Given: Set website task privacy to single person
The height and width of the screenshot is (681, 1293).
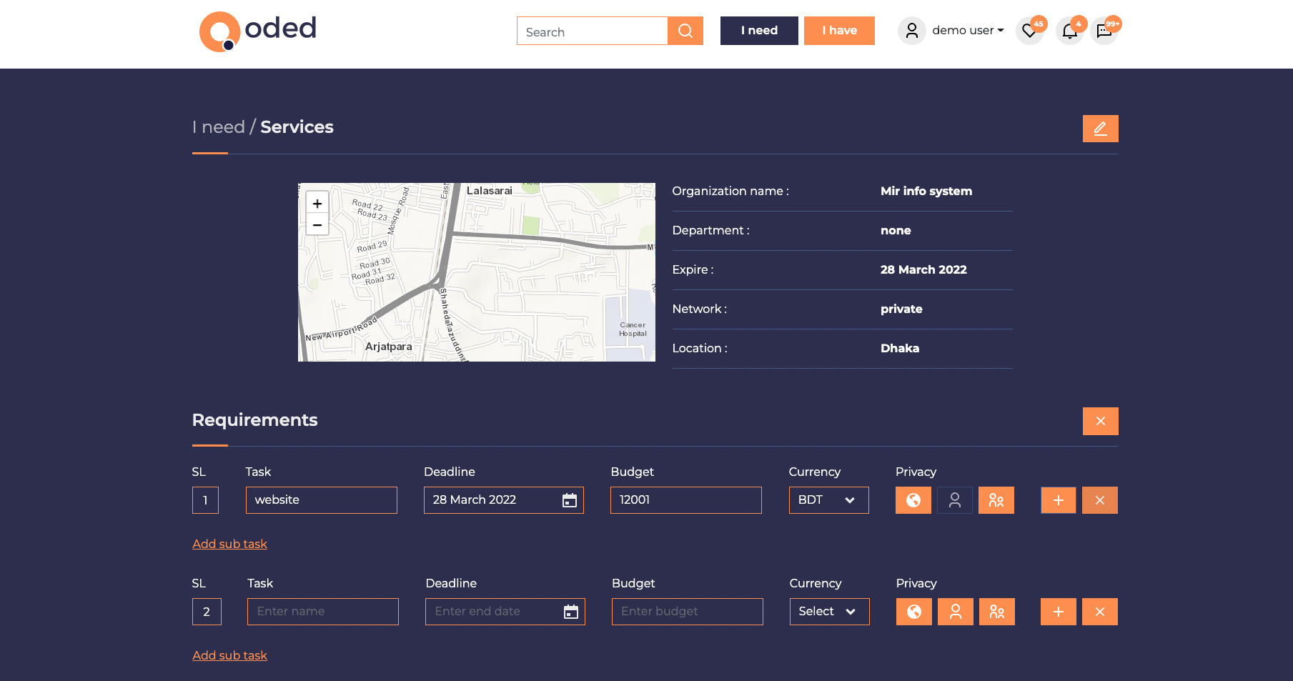Looking at the screenshot, I should coord(955,500).
